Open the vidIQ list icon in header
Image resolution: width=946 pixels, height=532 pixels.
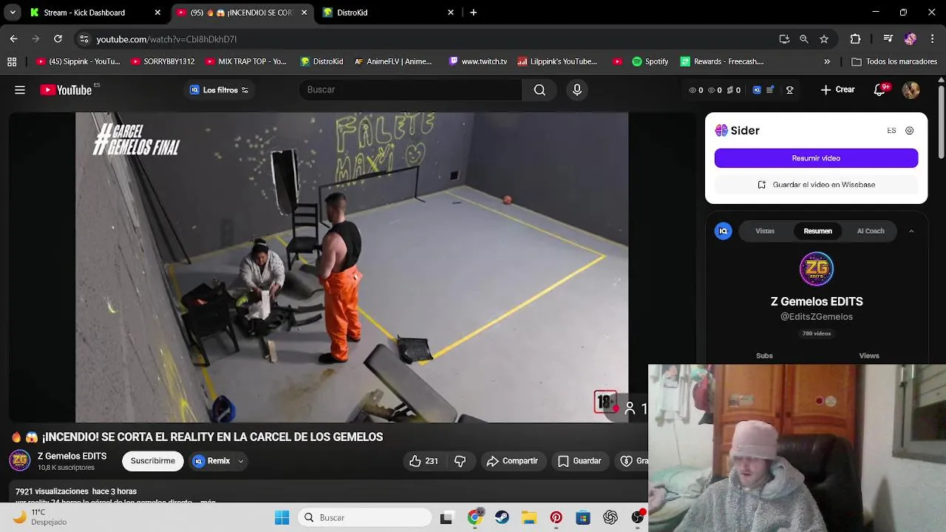[x=770, y=90]
